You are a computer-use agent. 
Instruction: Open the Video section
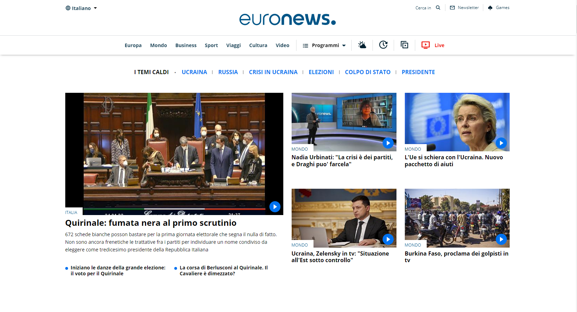pos(283,45)
